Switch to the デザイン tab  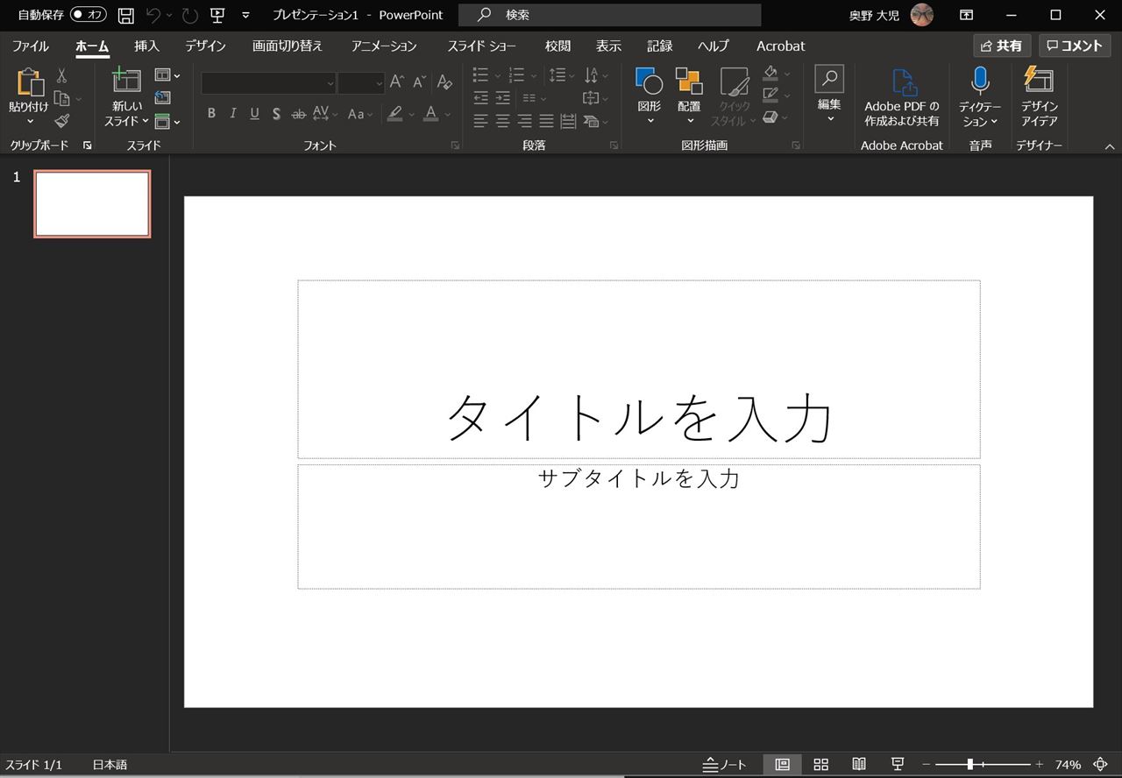(206, 46)
